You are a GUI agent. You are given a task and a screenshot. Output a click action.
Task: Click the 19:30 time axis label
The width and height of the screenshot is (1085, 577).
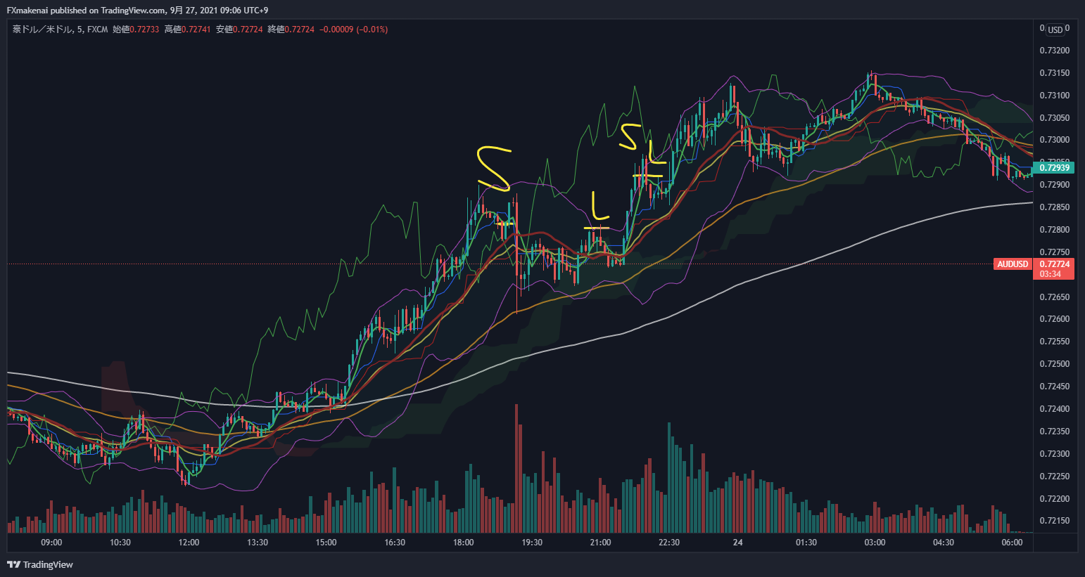[532, 543]
